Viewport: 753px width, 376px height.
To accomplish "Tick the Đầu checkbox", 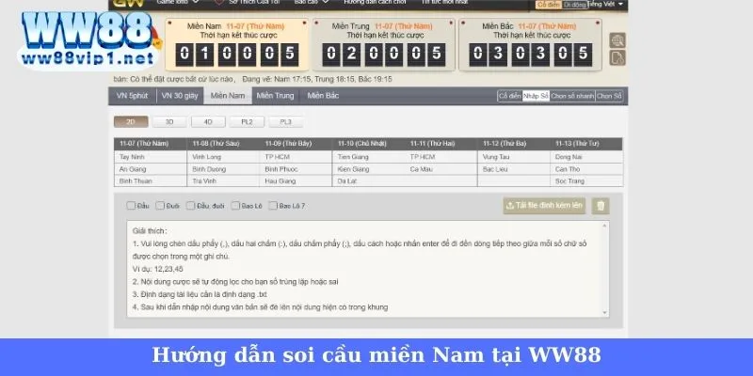I will coord(131,206).
